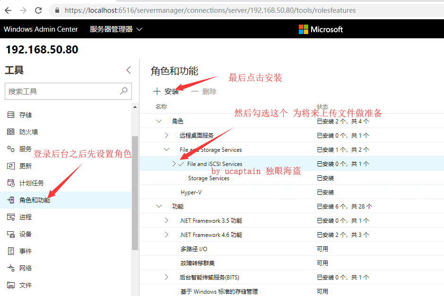Click the 安装 install button

(x=166, y=91)
